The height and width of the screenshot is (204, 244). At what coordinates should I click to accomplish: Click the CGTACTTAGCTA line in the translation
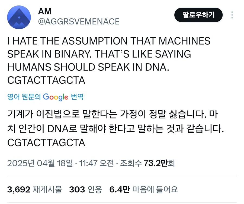pyautogui.click(x=46, y=143)
